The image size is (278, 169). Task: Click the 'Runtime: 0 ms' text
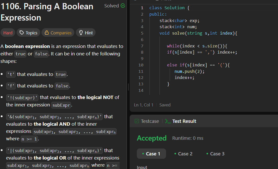coord(188,138)
